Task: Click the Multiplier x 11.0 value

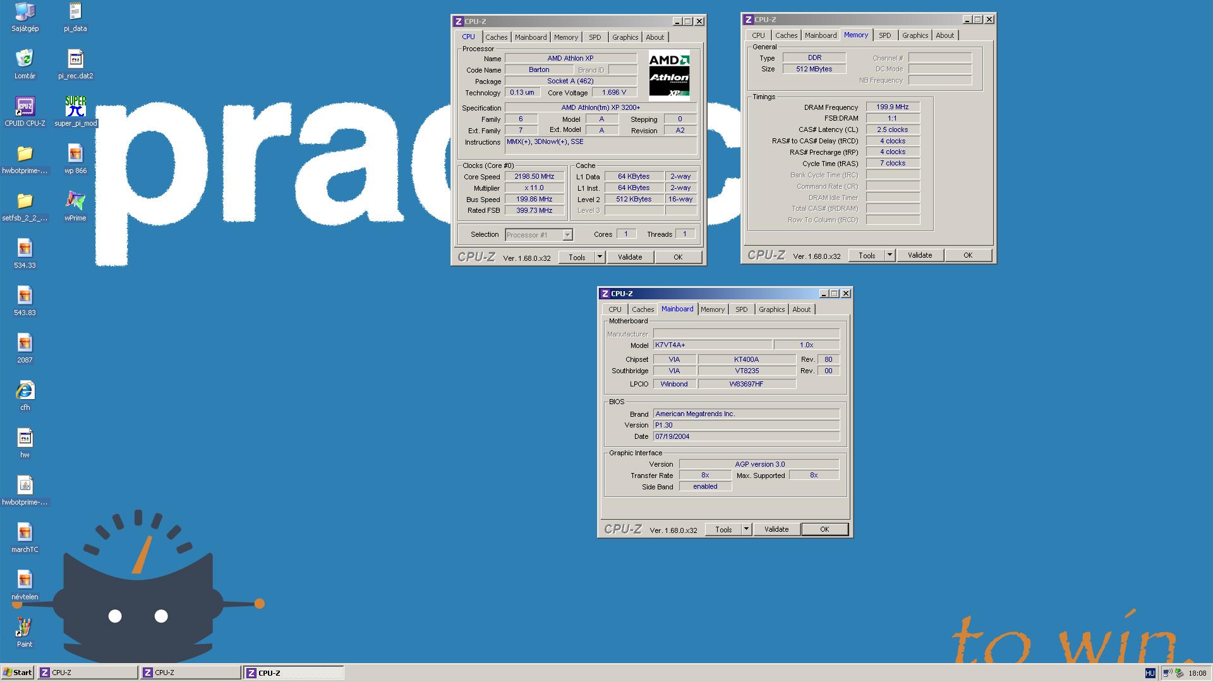Action: point(534,188)
